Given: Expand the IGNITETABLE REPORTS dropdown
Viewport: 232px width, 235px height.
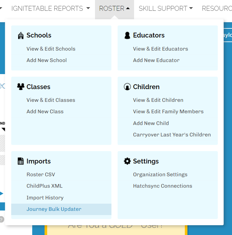Looking at the screenshot, I should click(50, 8).
